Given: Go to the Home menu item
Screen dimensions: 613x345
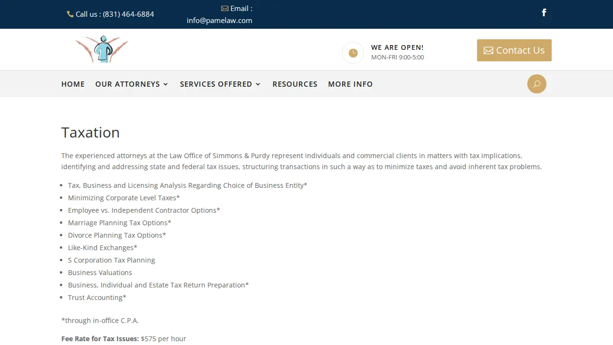Looking at the screenshot, I should point(73,84).
